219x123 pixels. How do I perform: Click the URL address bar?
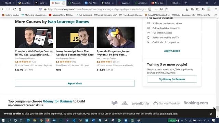click(x=97, y=9)
